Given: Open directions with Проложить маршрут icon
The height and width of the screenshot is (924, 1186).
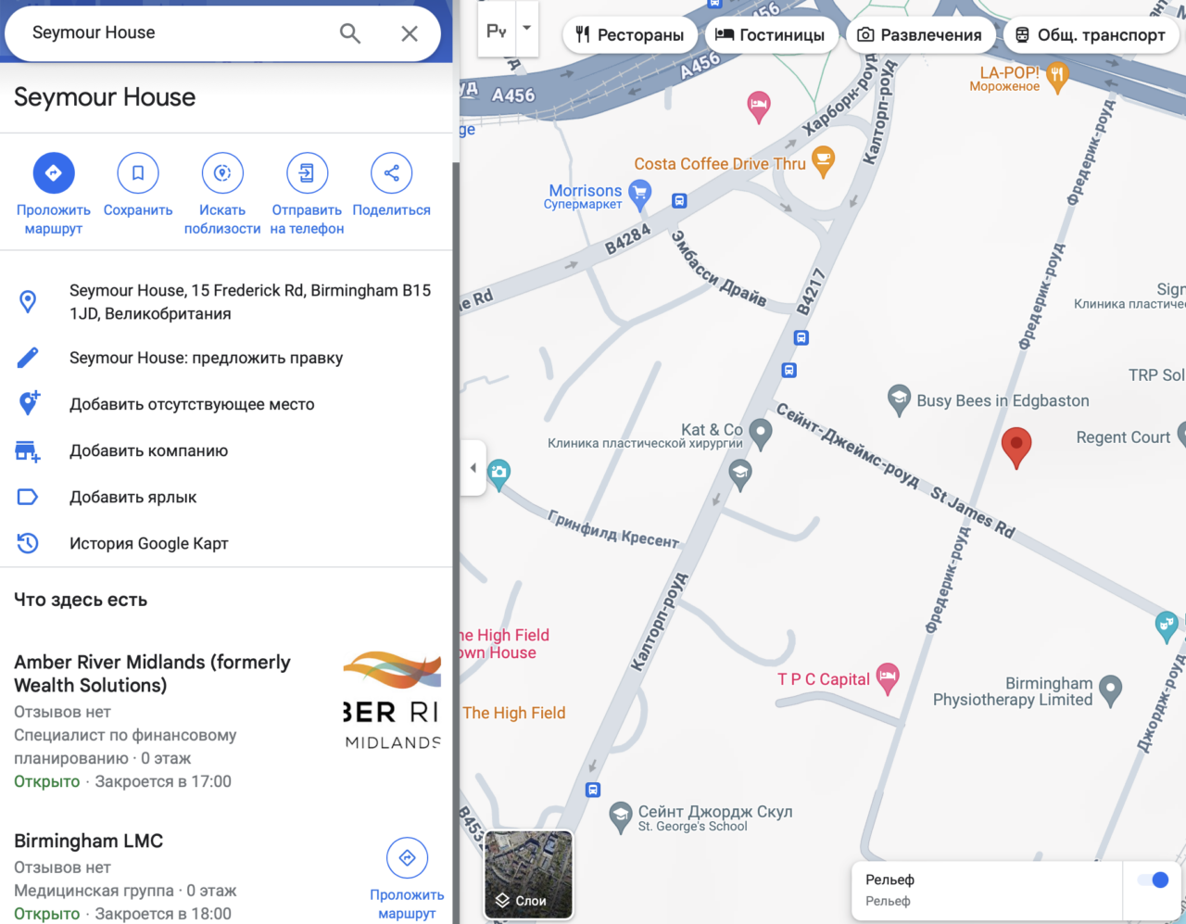Looking at the screenshot, I should 54,173.
